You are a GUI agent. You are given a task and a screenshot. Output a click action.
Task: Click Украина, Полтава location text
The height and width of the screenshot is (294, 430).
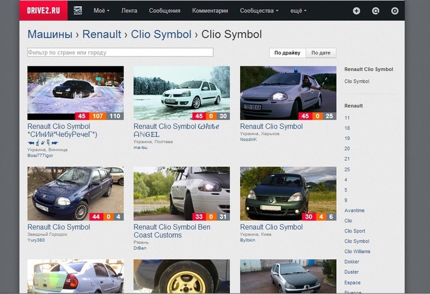click(x=153, y=142)
